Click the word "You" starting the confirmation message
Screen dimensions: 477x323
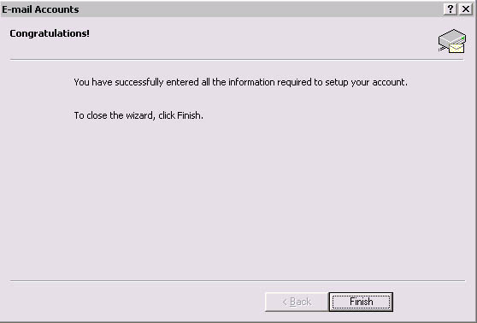click(x=81, y=82)
